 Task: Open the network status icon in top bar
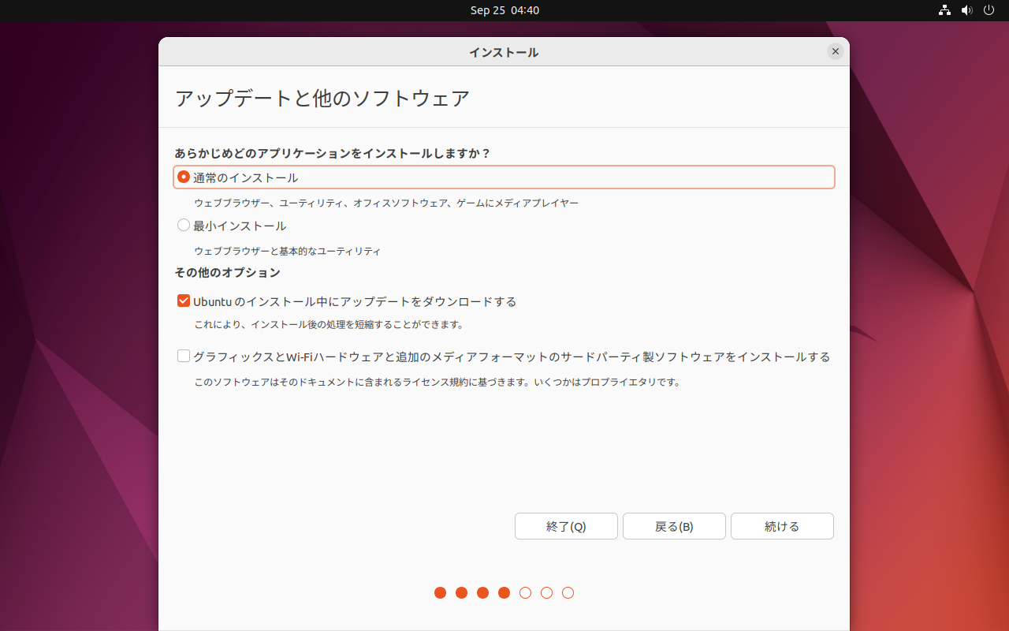(x=944, y=10)
